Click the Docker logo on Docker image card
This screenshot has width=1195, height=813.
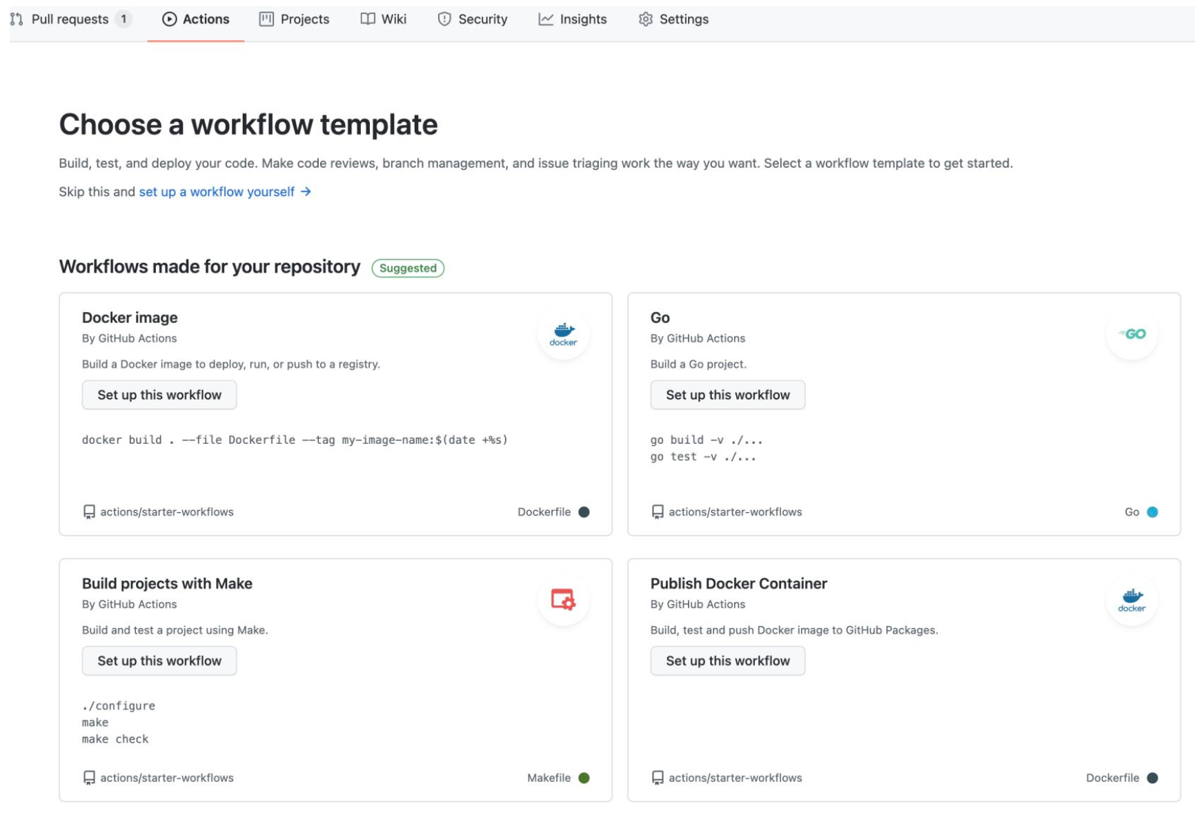pos(563,334)
